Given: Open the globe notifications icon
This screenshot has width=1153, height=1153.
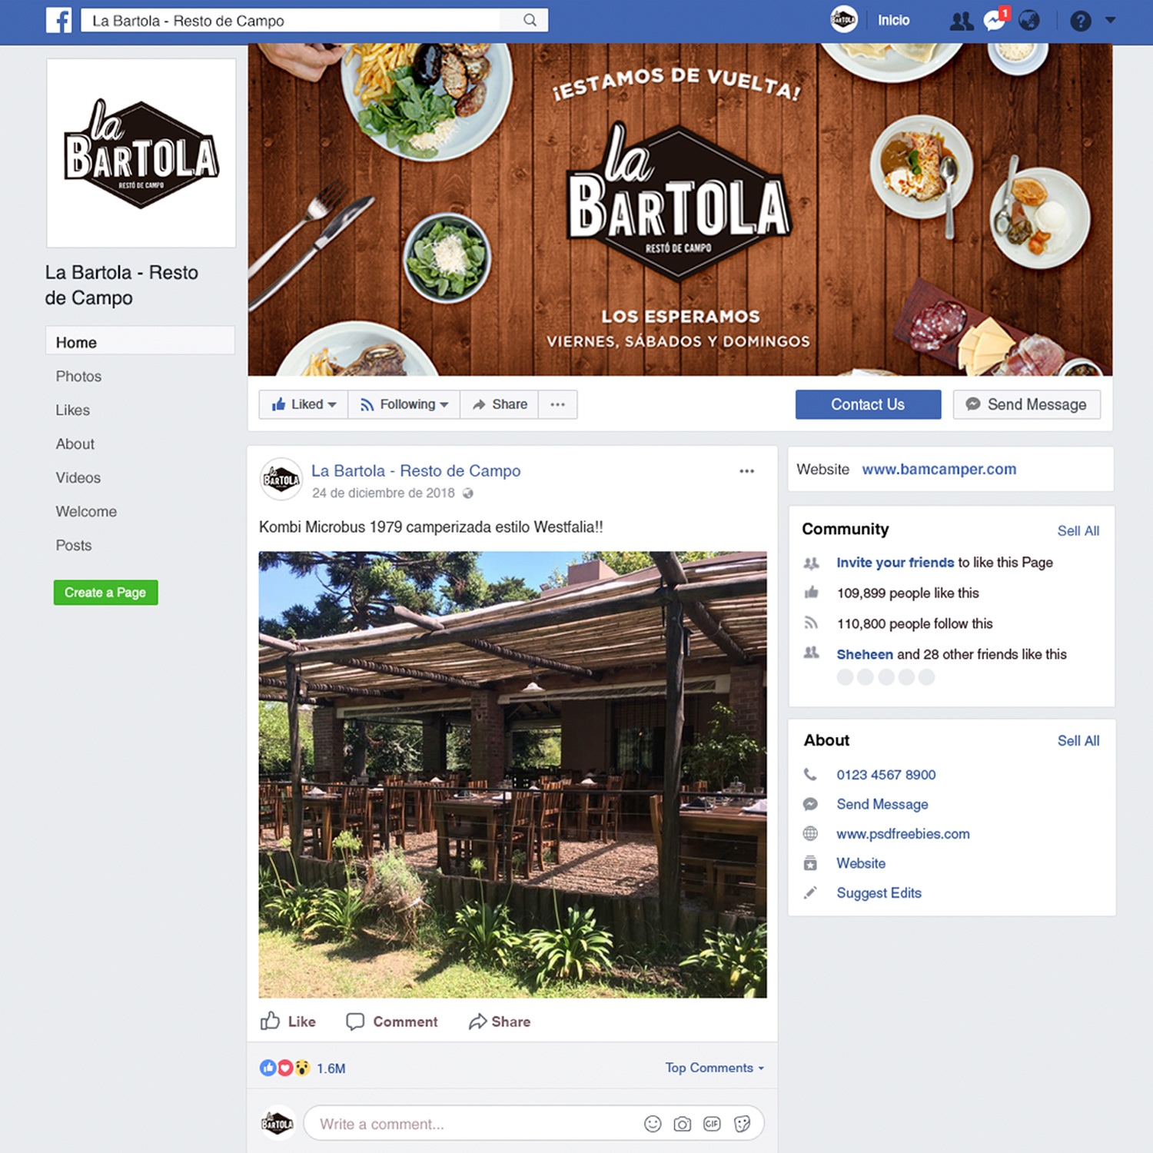Looking at the screenshot, I should pyautogui.click(x=1029, y=21).
